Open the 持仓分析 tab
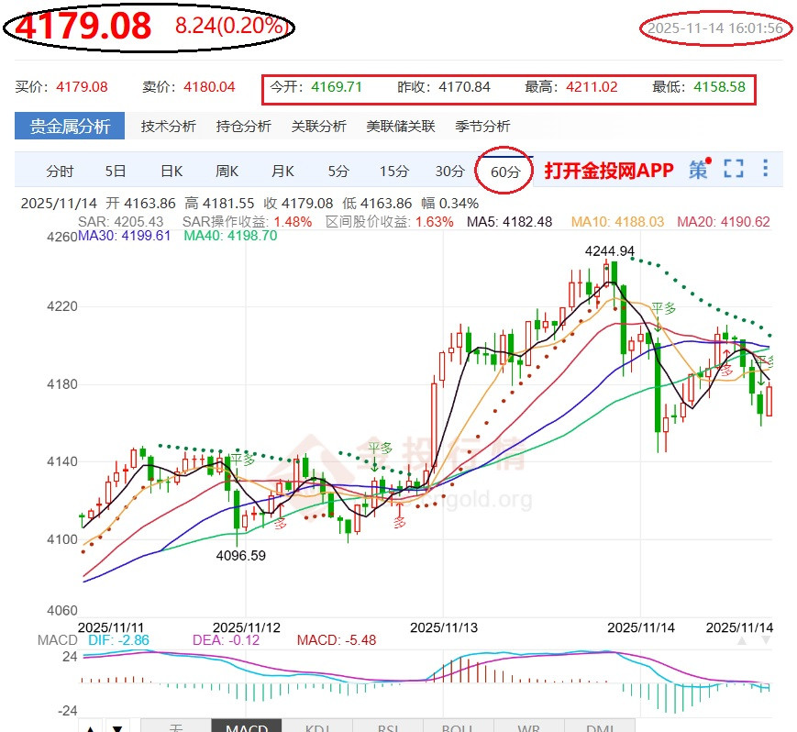Screen dimensions: 797x732 click(x=243, y=127)
